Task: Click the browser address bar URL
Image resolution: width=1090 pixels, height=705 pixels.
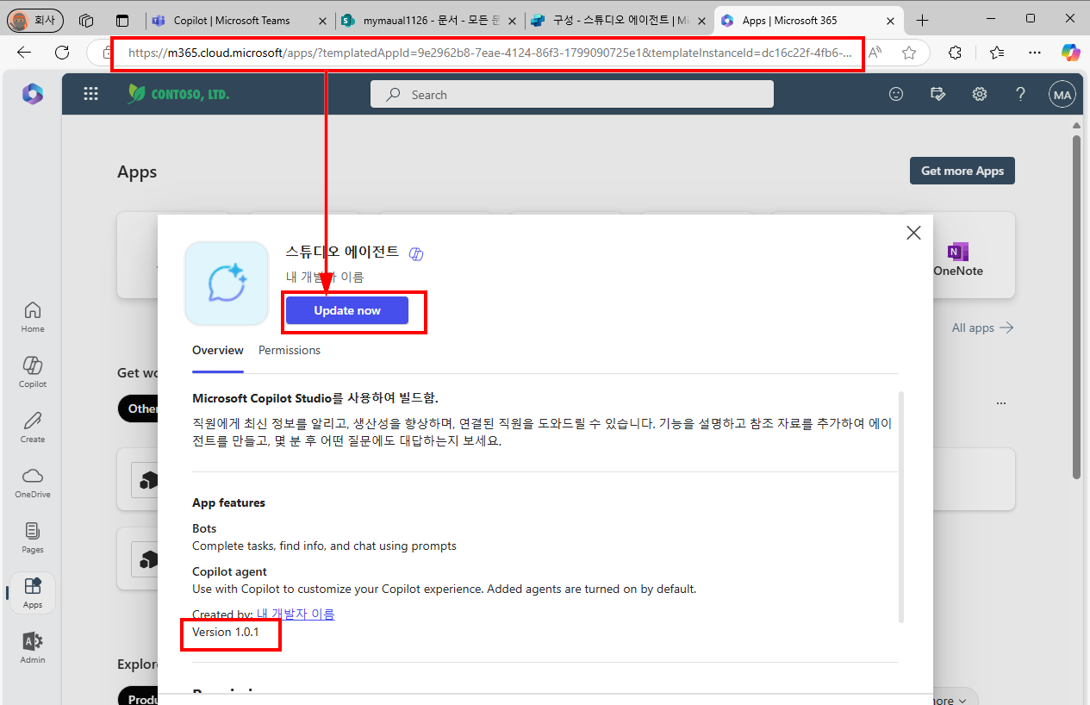Action: (x=489, y=53)
